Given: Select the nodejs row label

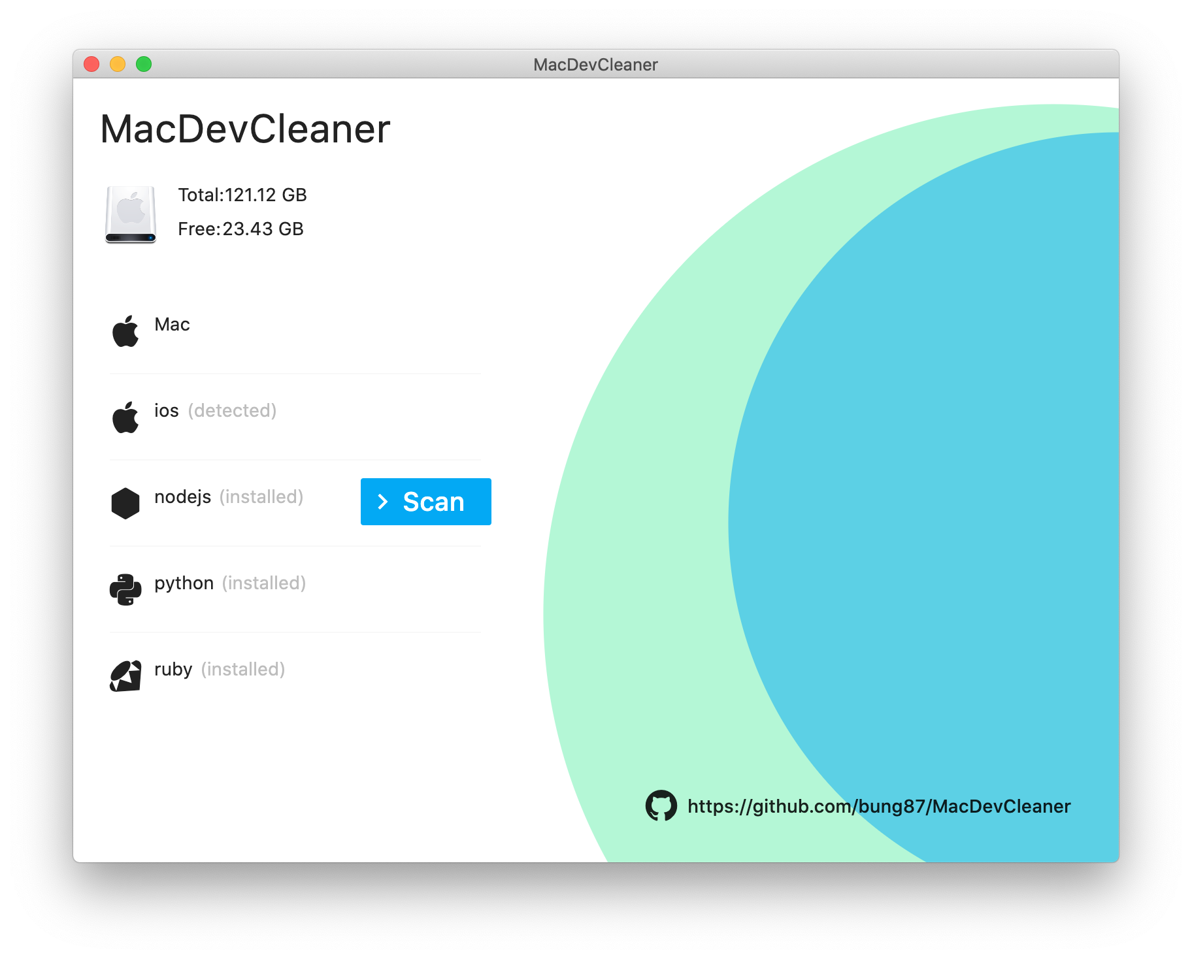Looking at the screenshot, I should pos(183,497).
